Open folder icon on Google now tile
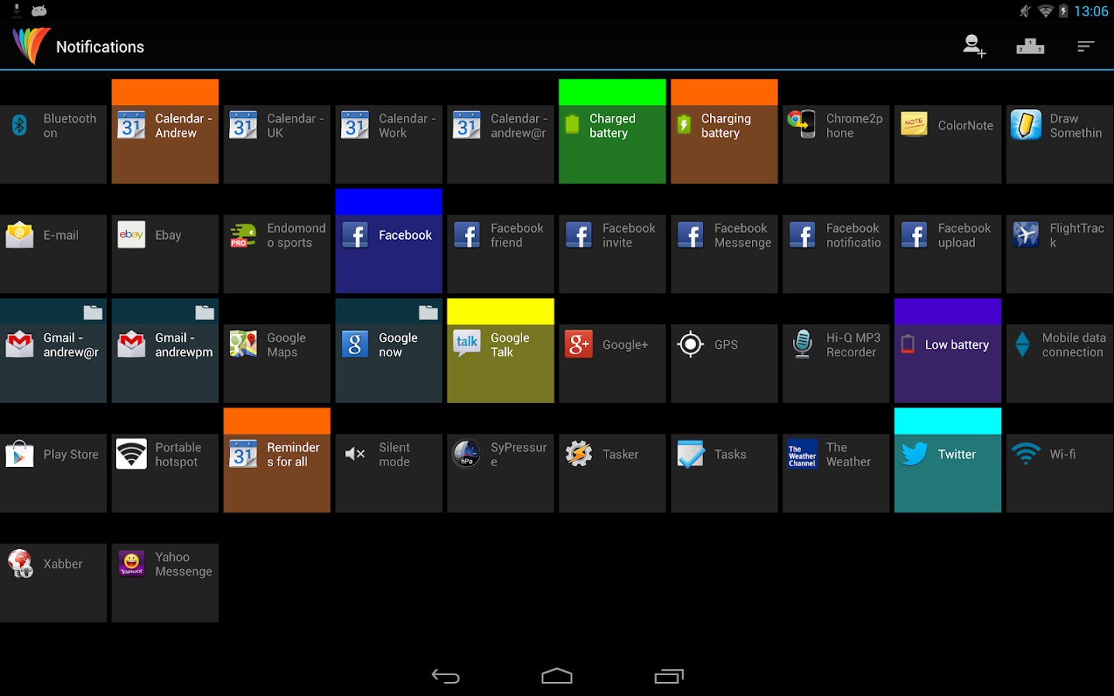Viewport: 1114px width, 696px height. pos(428,312)
